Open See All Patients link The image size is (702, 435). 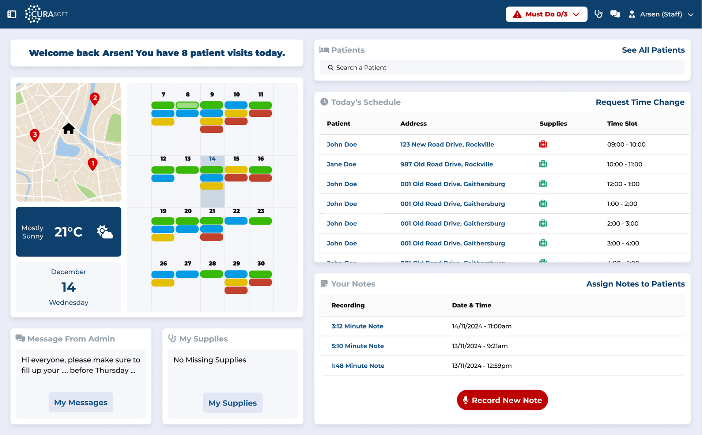pos(653,50)
